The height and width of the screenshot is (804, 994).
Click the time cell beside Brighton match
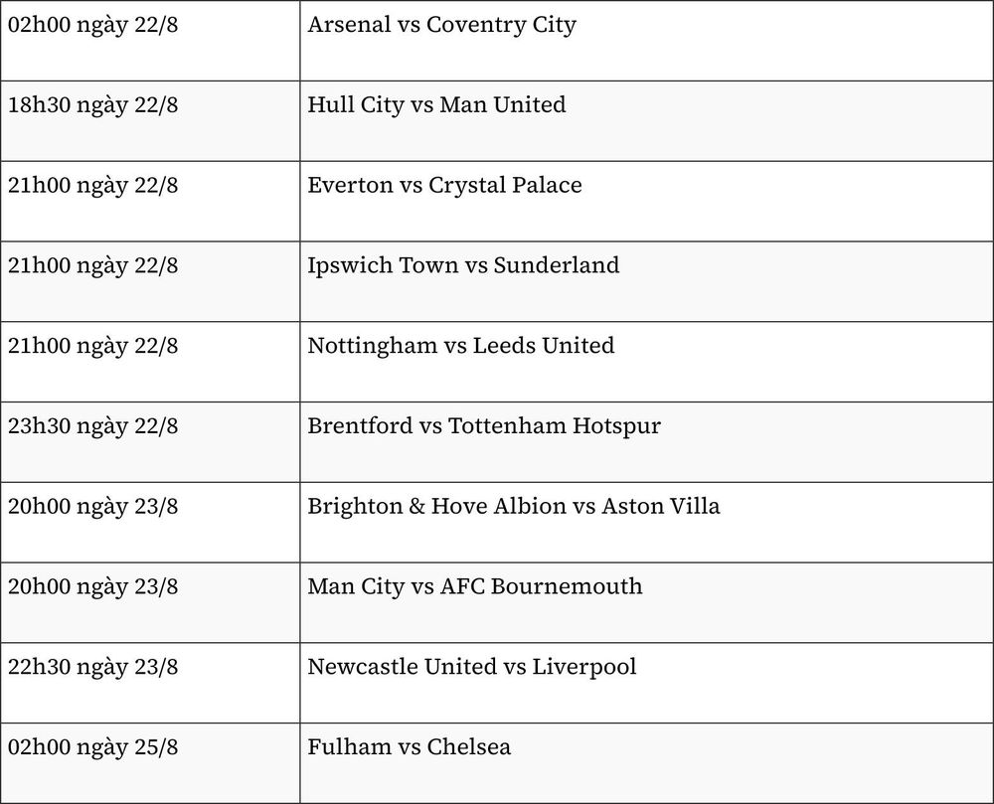pos(150,522)
